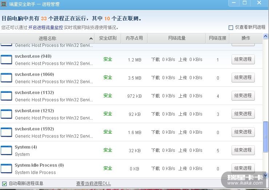Click the Rising assistant title bar icon
The image size is (269, 190).
tap(4, 4)
